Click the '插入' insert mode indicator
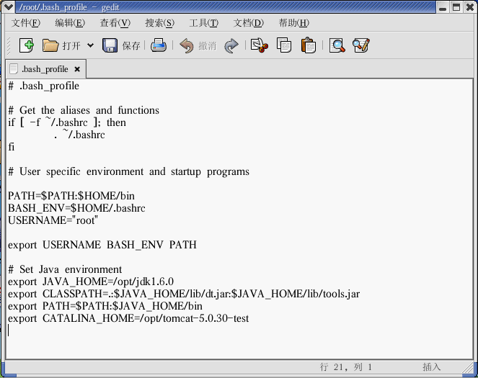This screenshot has height=378, width=478. 432,367
